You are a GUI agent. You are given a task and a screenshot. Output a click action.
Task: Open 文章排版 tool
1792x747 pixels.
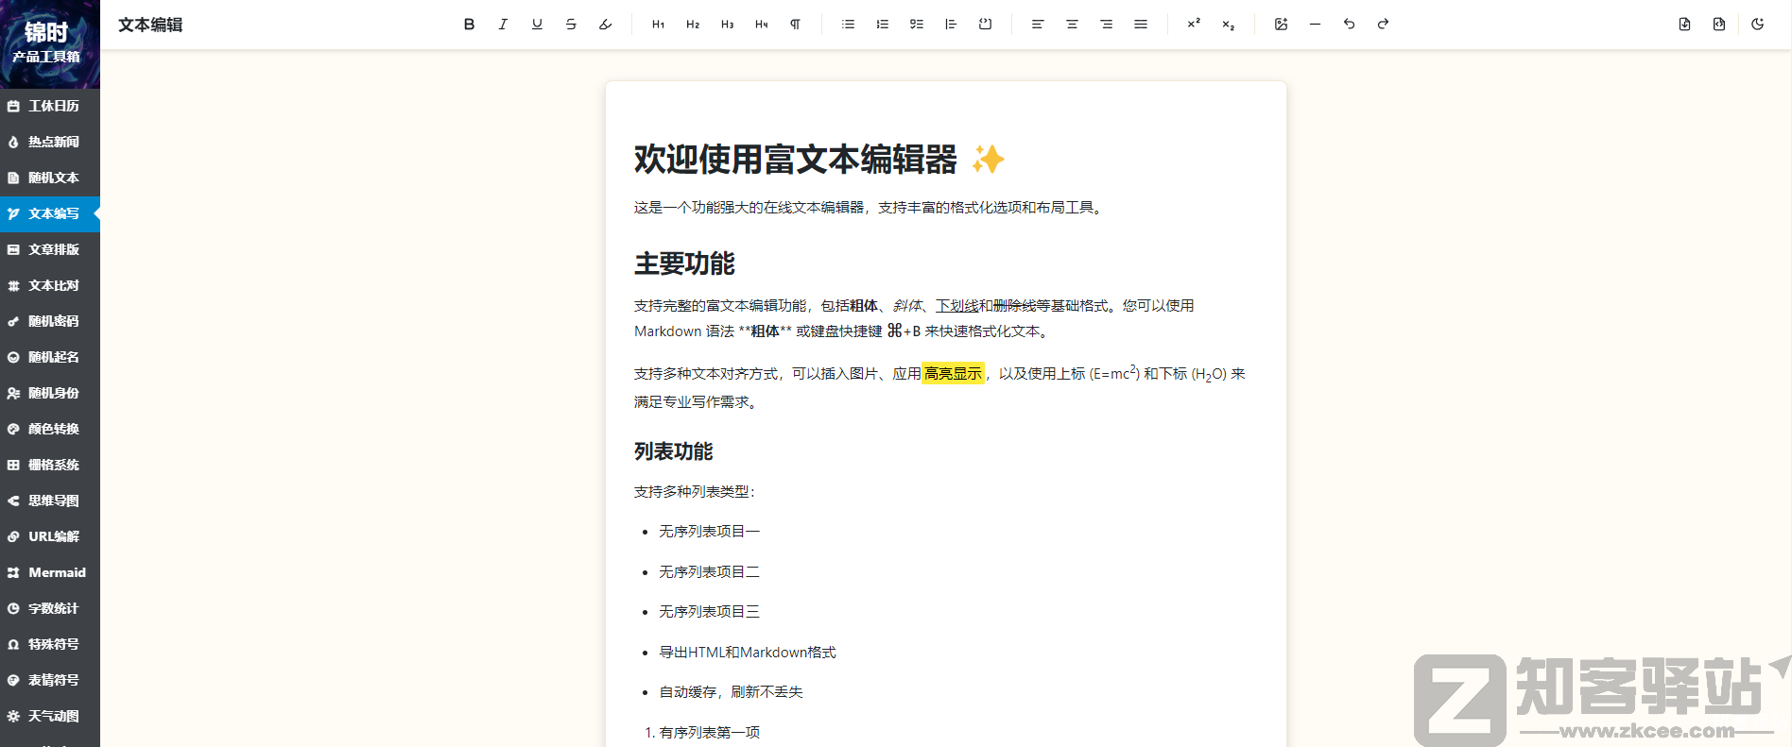(50, 249)
